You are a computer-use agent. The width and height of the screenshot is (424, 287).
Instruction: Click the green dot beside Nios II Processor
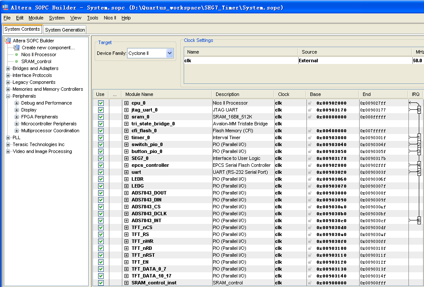point(16,54)
